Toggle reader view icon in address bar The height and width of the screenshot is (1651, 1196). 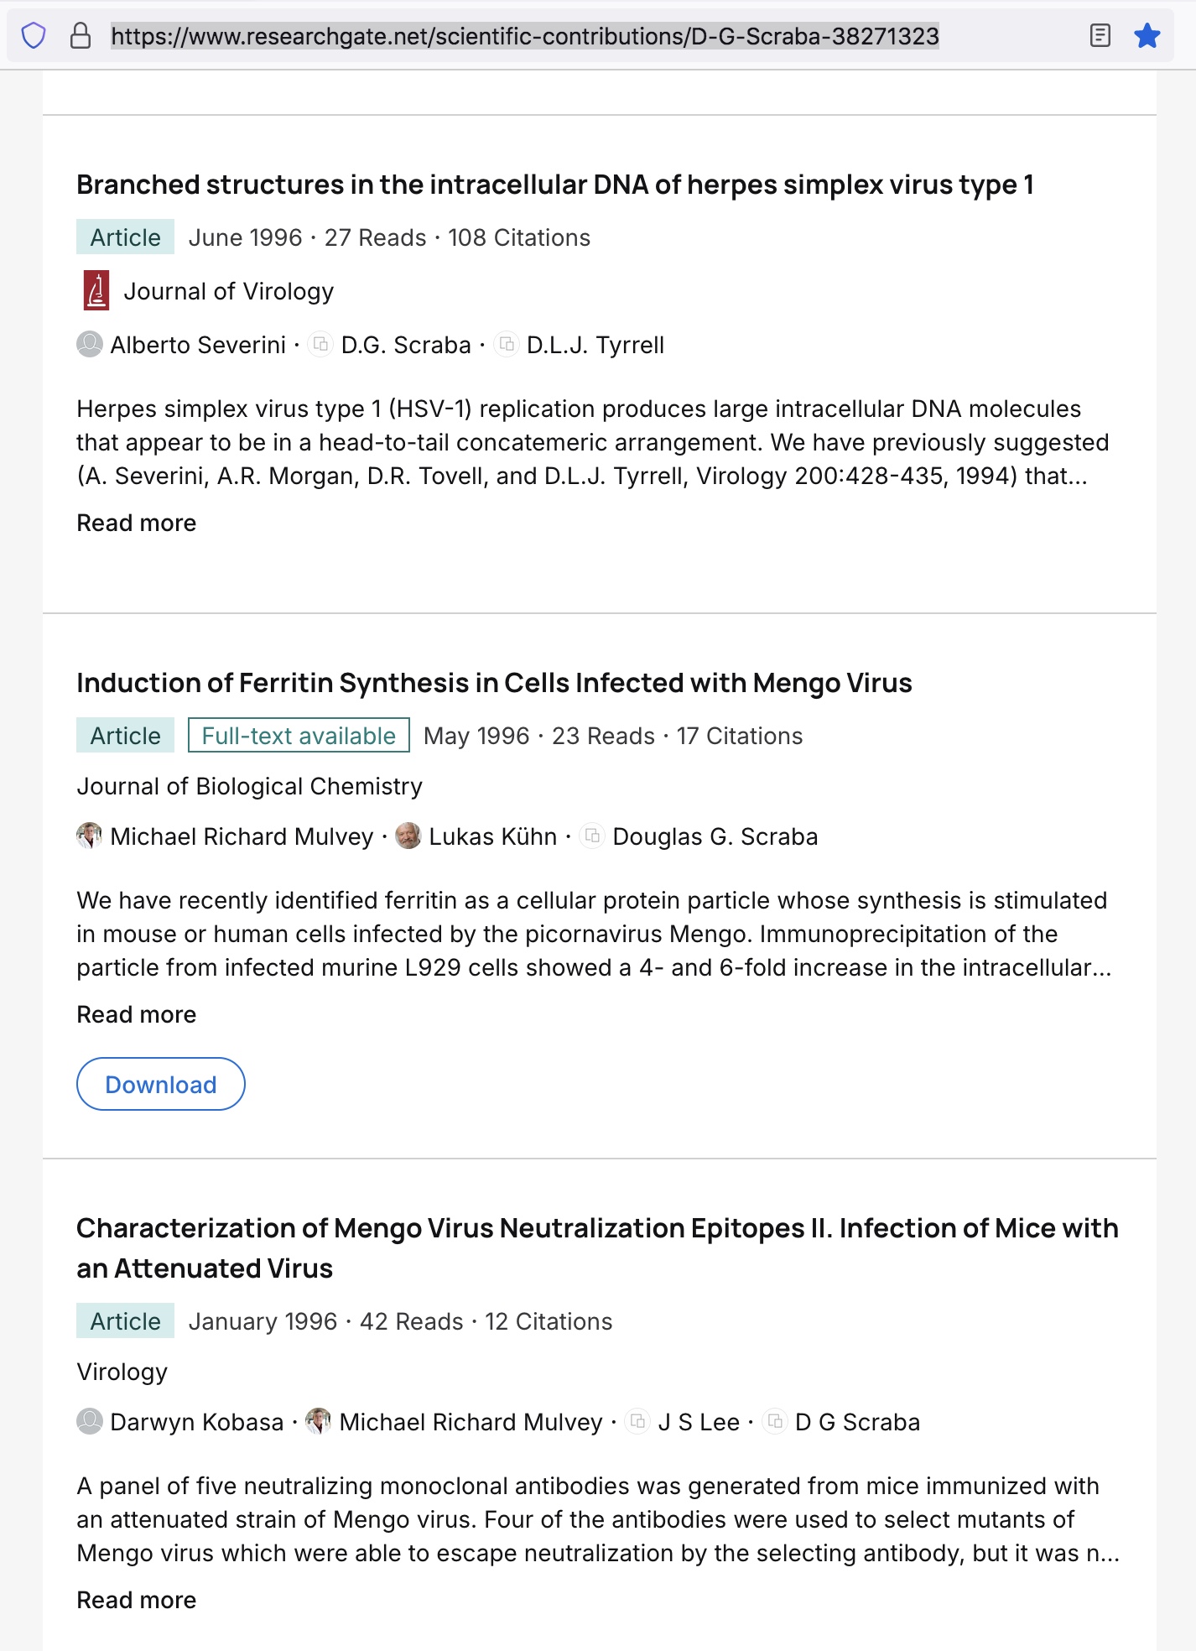click(1100, 36)
